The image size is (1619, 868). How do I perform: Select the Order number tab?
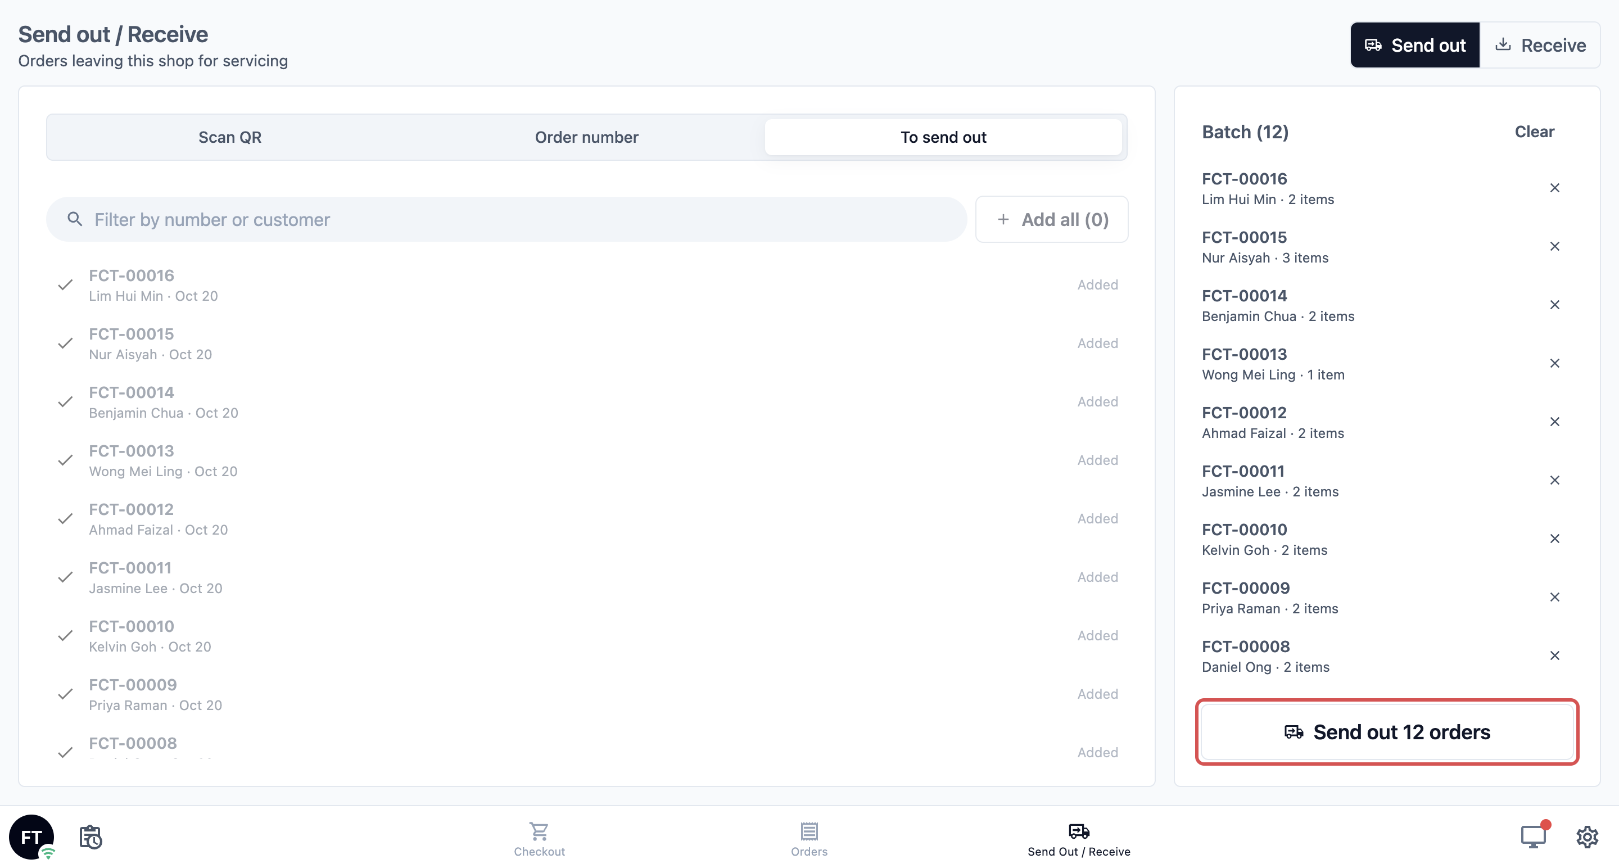click(x=586, y=137)
